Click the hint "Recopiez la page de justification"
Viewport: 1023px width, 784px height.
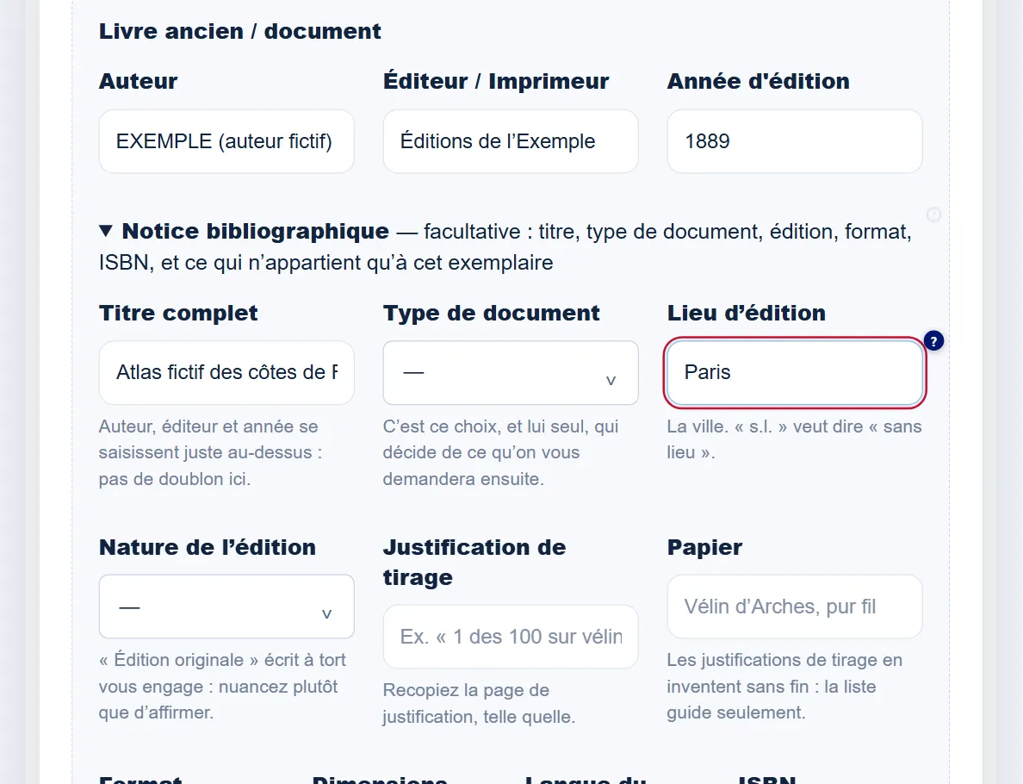[479, 703]
